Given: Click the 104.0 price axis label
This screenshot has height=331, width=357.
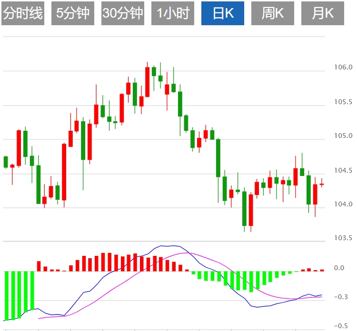Looking at the screenshot, I should (343, 204).
